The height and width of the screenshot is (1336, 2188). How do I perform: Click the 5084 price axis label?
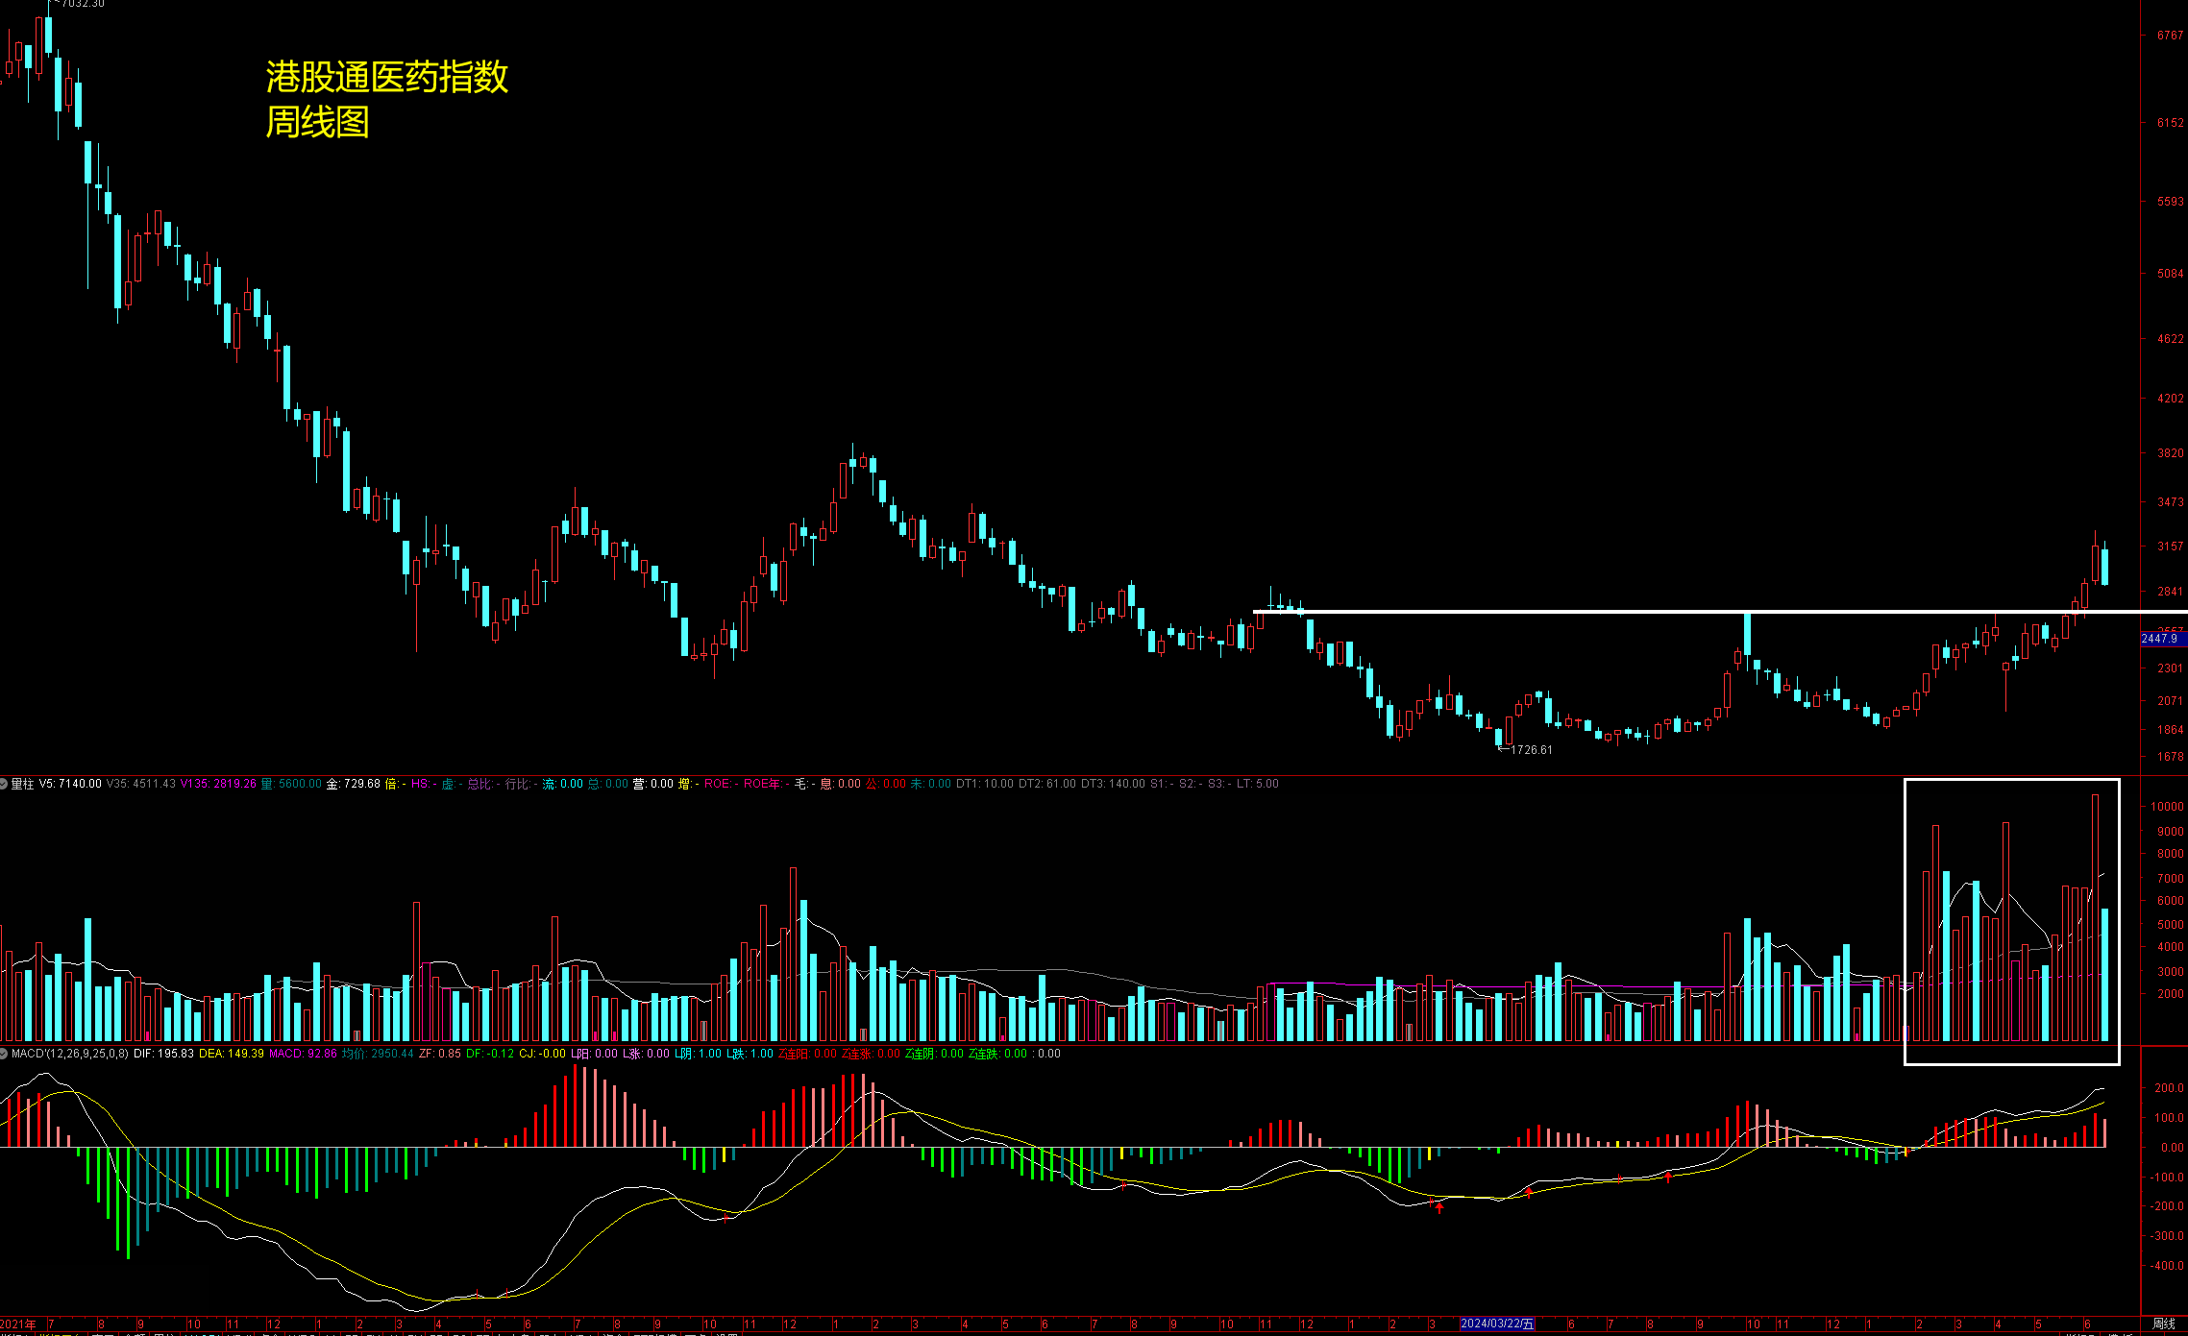tap(2170, 274)
